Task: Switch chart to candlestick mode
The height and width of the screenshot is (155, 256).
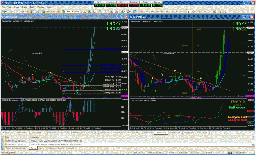Action: point(89,11)
